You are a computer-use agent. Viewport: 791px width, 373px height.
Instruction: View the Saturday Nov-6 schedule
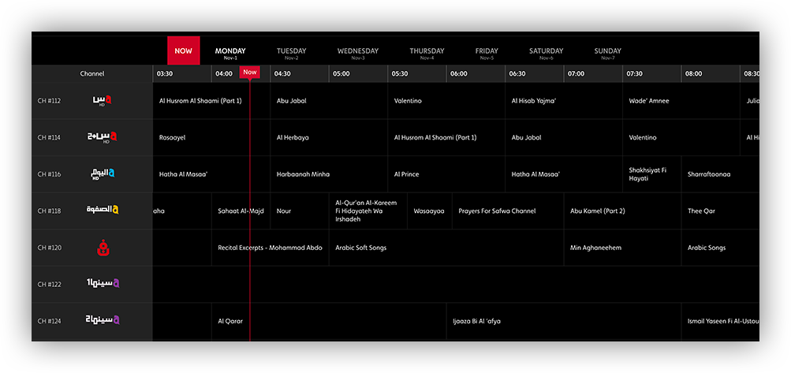(546, 53)
